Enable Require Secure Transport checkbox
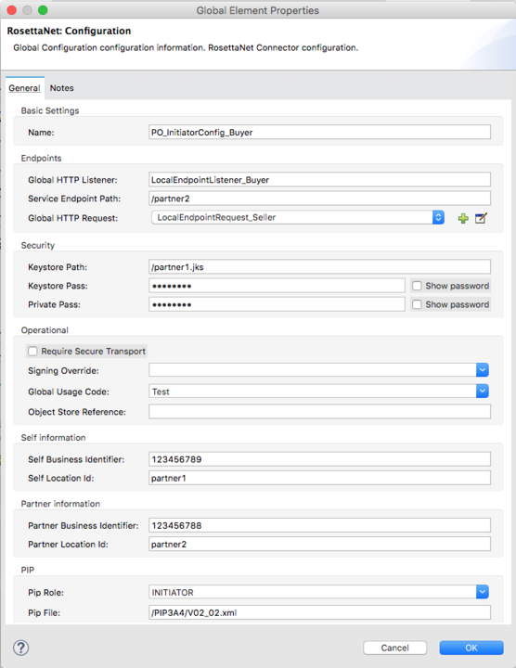The image size is (516, 668). 32,351
